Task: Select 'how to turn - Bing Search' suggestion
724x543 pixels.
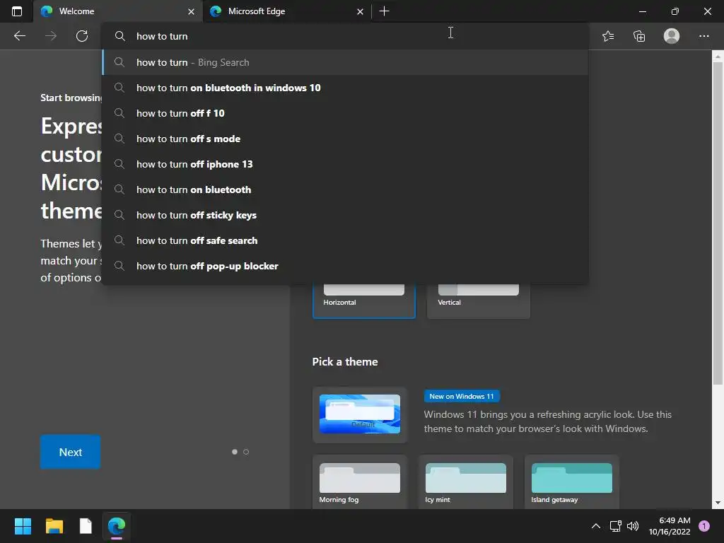Action: point(345,62)
